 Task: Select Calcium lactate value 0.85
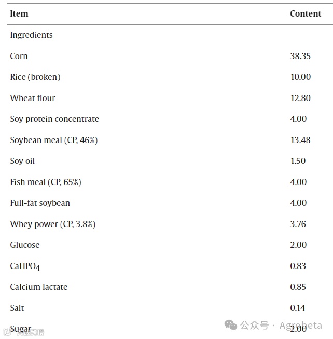point(298,287)
